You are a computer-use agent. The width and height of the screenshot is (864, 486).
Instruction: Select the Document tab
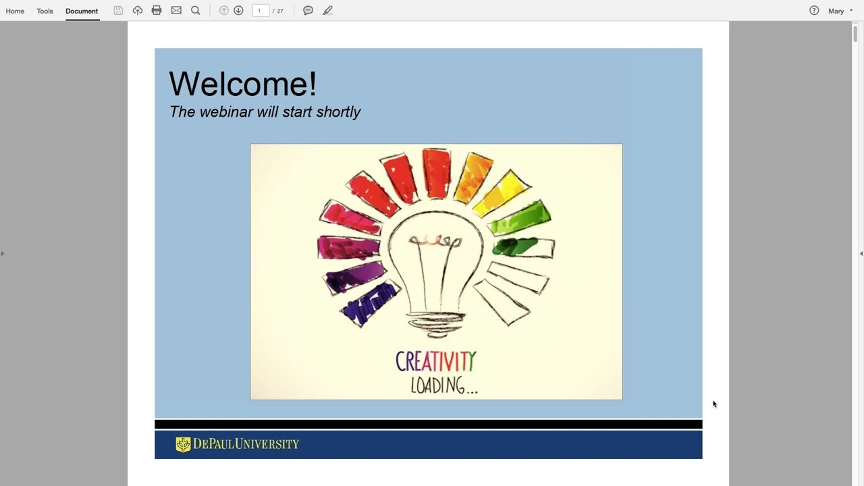82,11
